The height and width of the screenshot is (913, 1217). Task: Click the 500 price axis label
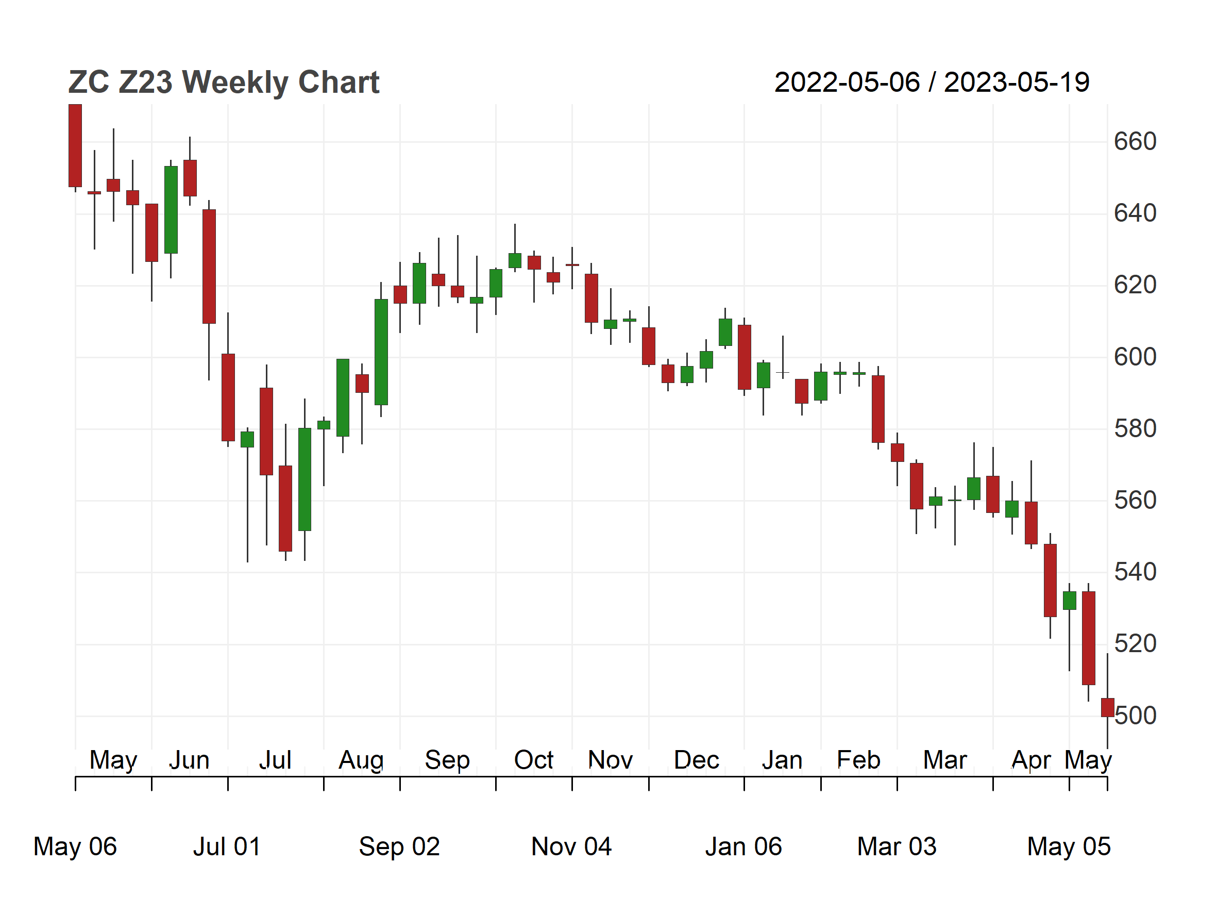[x=1136, y=716]
